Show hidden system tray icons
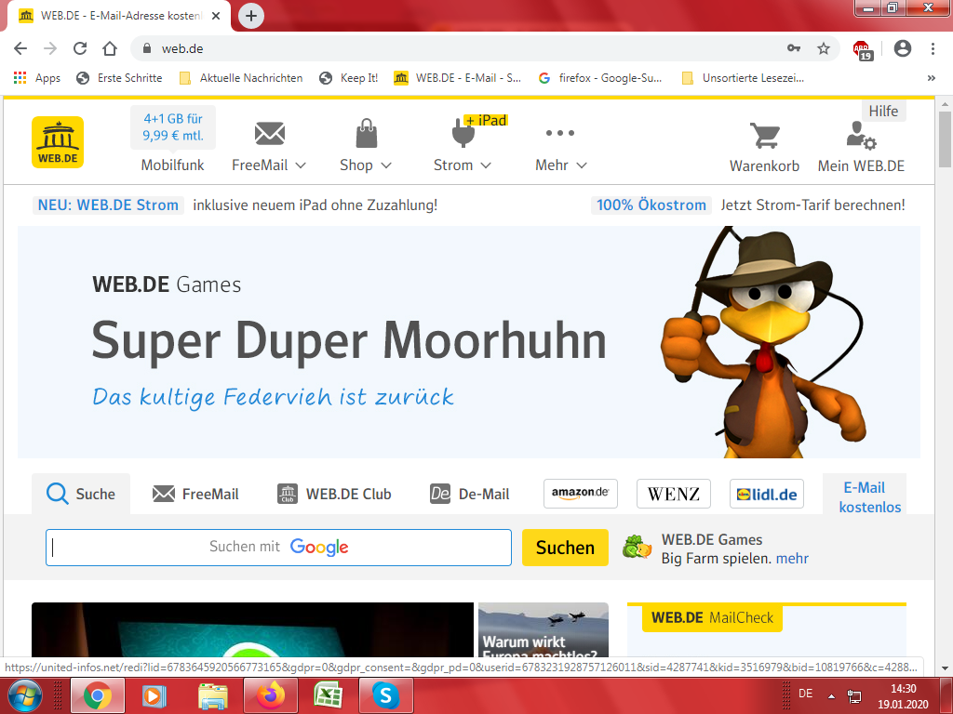The image size is (953, 714). (831, 695)
